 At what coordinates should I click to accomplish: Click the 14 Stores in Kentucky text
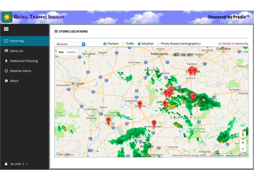click(x=233, y=44)
